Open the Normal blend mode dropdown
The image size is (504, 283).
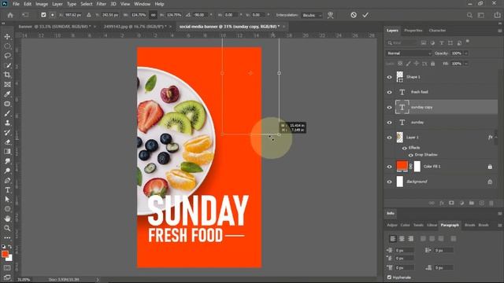409,53
